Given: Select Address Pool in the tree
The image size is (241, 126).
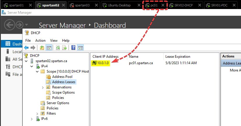Looking at the screenshot, I should [62, 77].
